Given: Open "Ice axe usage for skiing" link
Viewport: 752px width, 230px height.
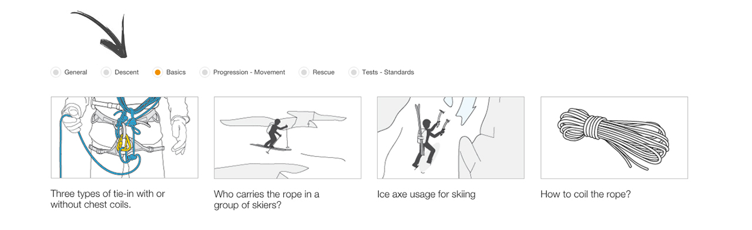Looking at the screenshot, I should coord(426,194).
